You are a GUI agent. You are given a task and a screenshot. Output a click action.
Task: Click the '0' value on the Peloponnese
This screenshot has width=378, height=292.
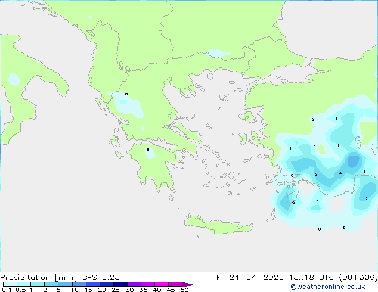148,150
